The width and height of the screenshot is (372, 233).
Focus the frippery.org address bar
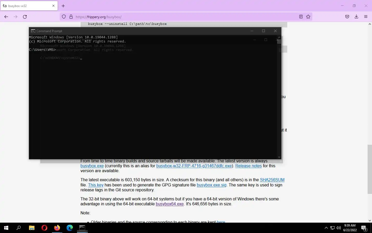(185, 17)
